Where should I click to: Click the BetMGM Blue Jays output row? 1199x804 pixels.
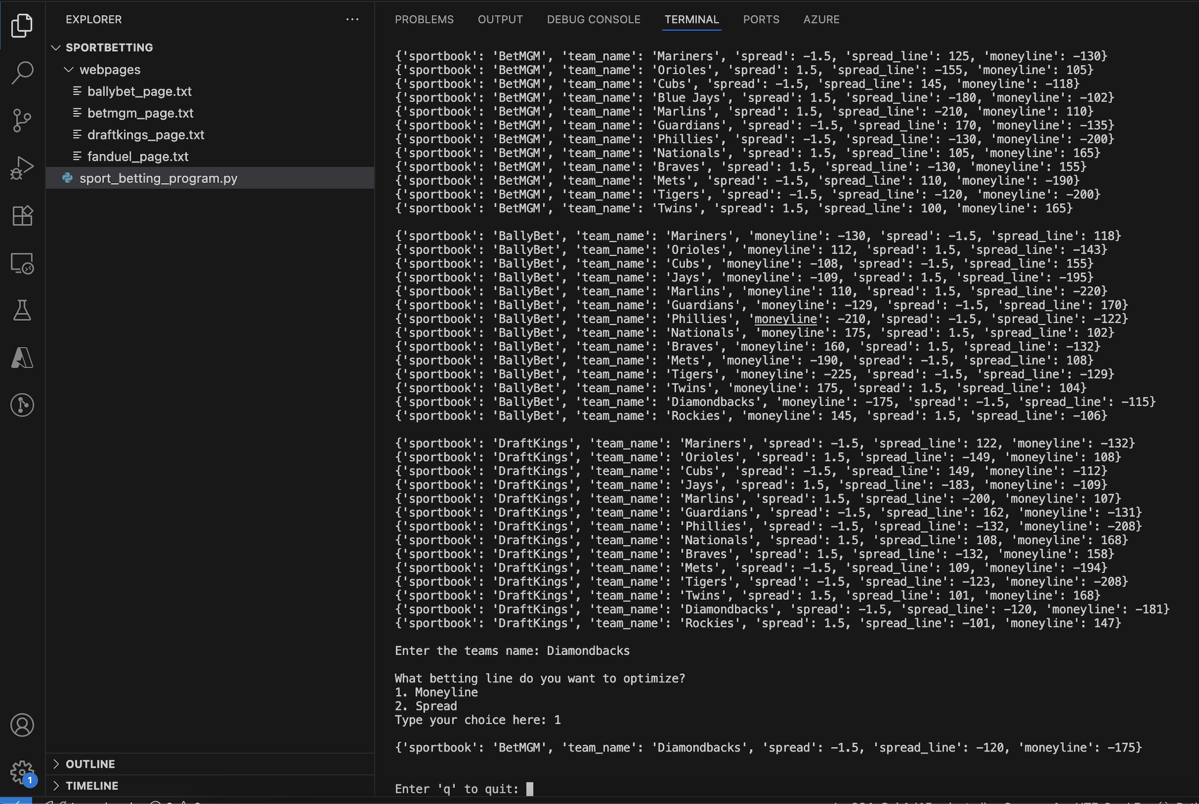click(754, 98)
